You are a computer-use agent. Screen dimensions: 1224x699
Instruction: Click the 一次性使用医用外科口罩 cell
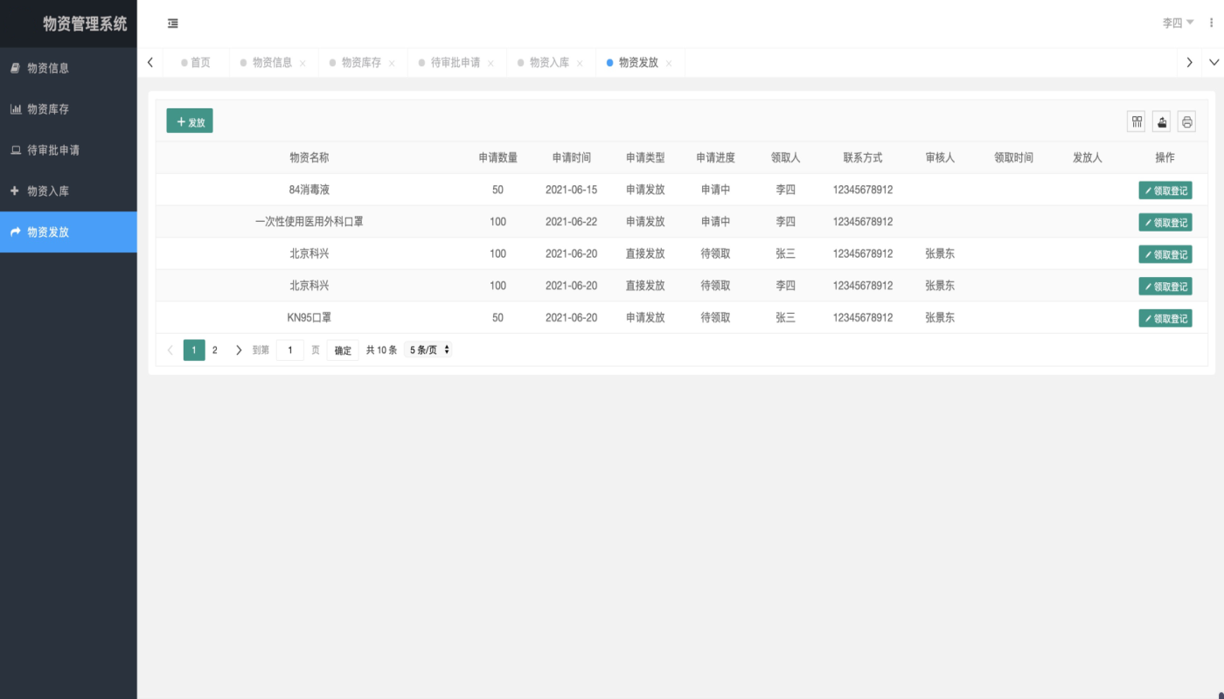tap(309, 222)
